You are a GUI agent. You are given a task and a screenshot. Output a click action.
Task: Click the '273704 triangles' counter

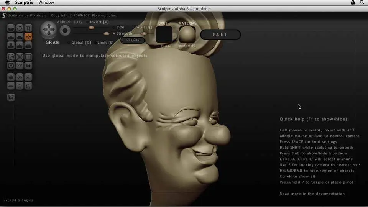[18, 200]
